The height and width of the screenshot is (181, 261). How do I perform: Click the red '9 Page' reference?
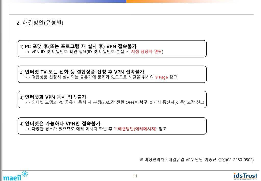pyautogui.click(x=161, y=77)
